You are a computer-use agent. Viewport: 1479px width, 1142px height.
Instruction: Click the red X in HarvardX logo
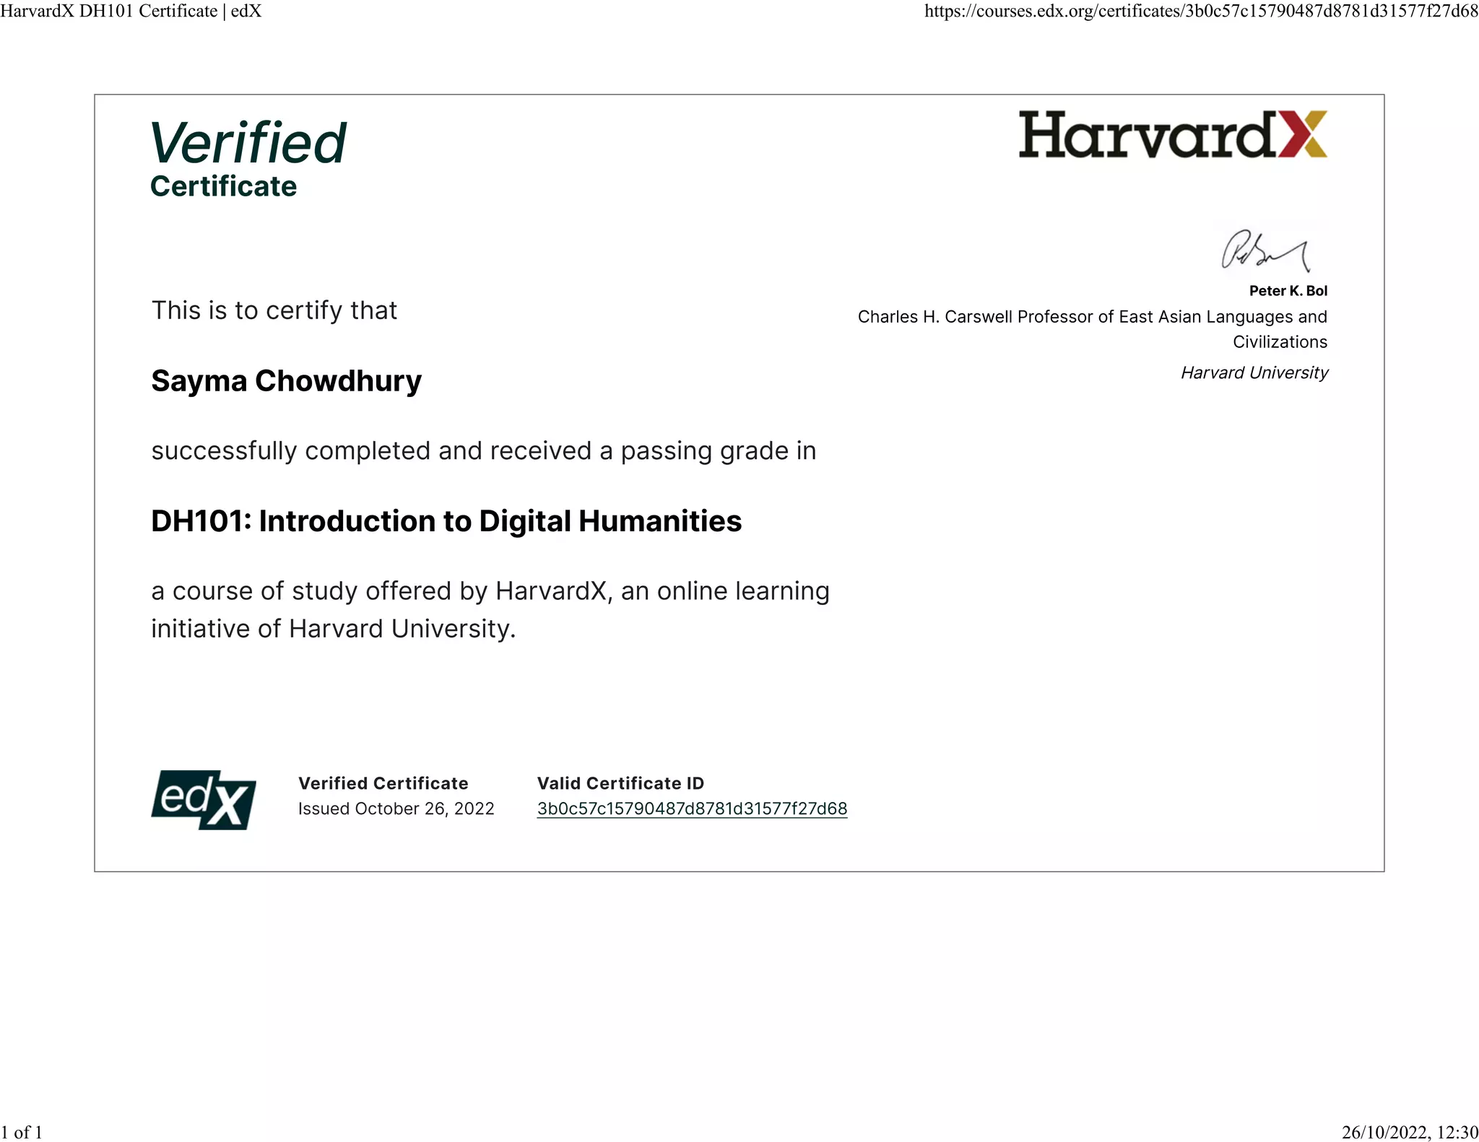click(1303, 134)
